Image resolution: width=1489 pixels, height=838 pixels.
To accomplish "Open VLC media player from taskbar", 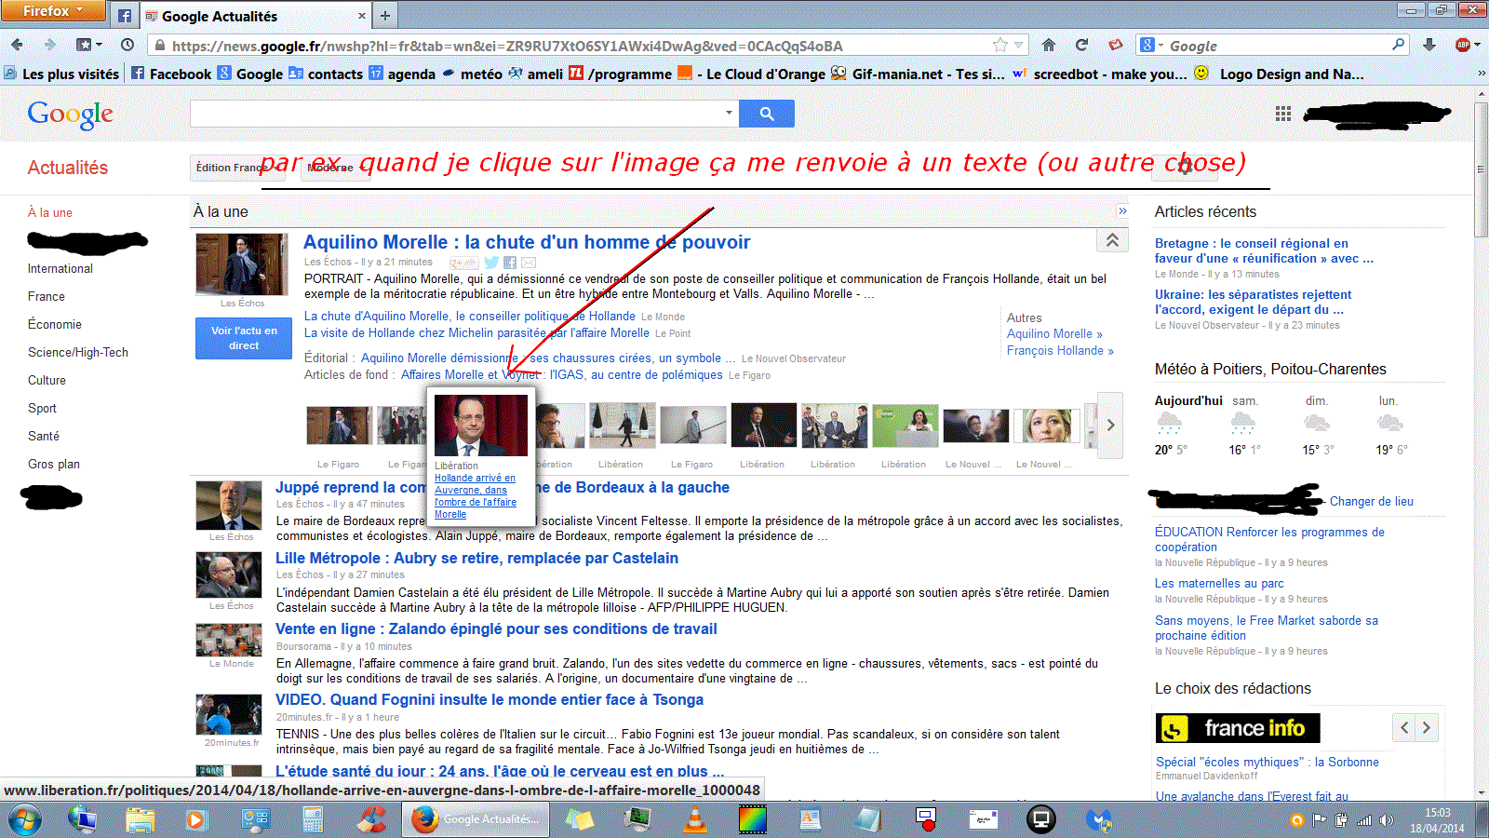I will [x=694, y=820].
